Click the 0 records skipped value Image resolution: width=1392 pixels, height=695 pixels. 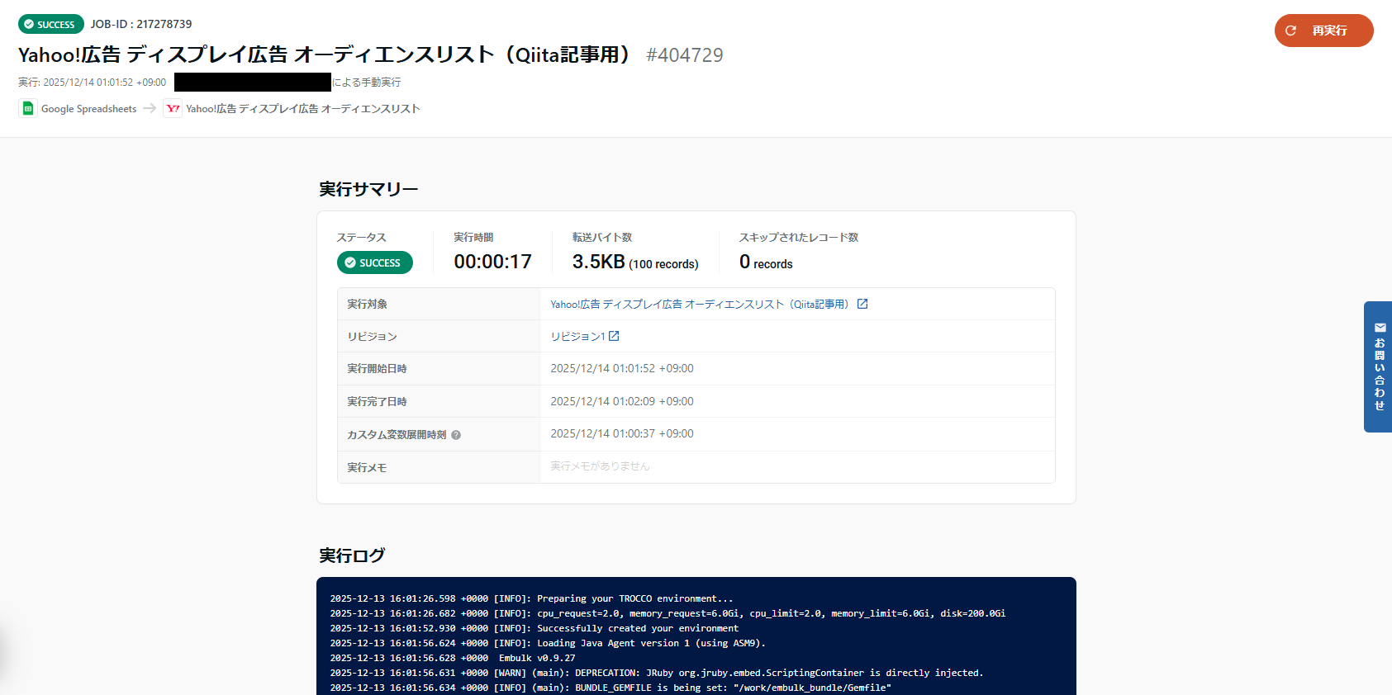coord(766,262)
